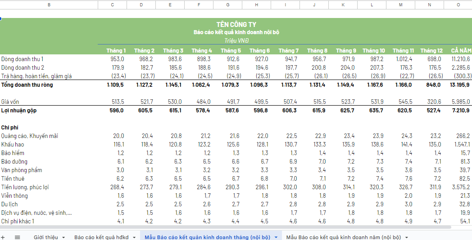Open the active monthly report tab's dropdown arrow
Screen dimensions: 472x240
coord(276,237)
